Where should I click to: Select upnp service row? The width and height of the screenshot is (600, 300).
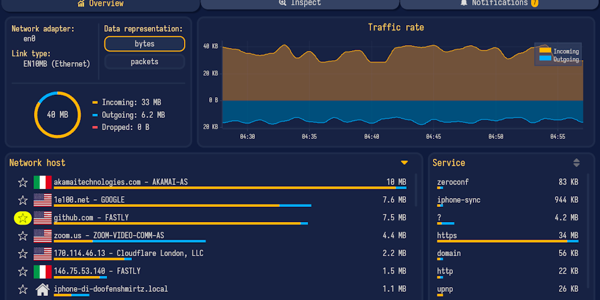click(508, 290)
